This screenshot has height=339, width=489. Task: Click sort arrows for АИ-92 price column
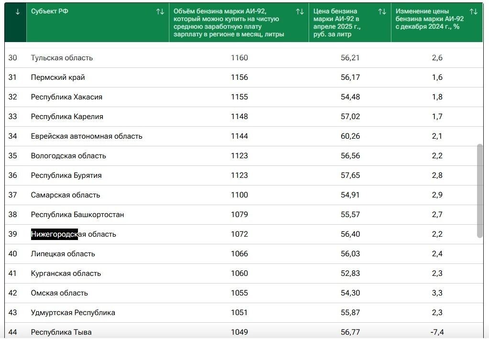click(382, 12)
